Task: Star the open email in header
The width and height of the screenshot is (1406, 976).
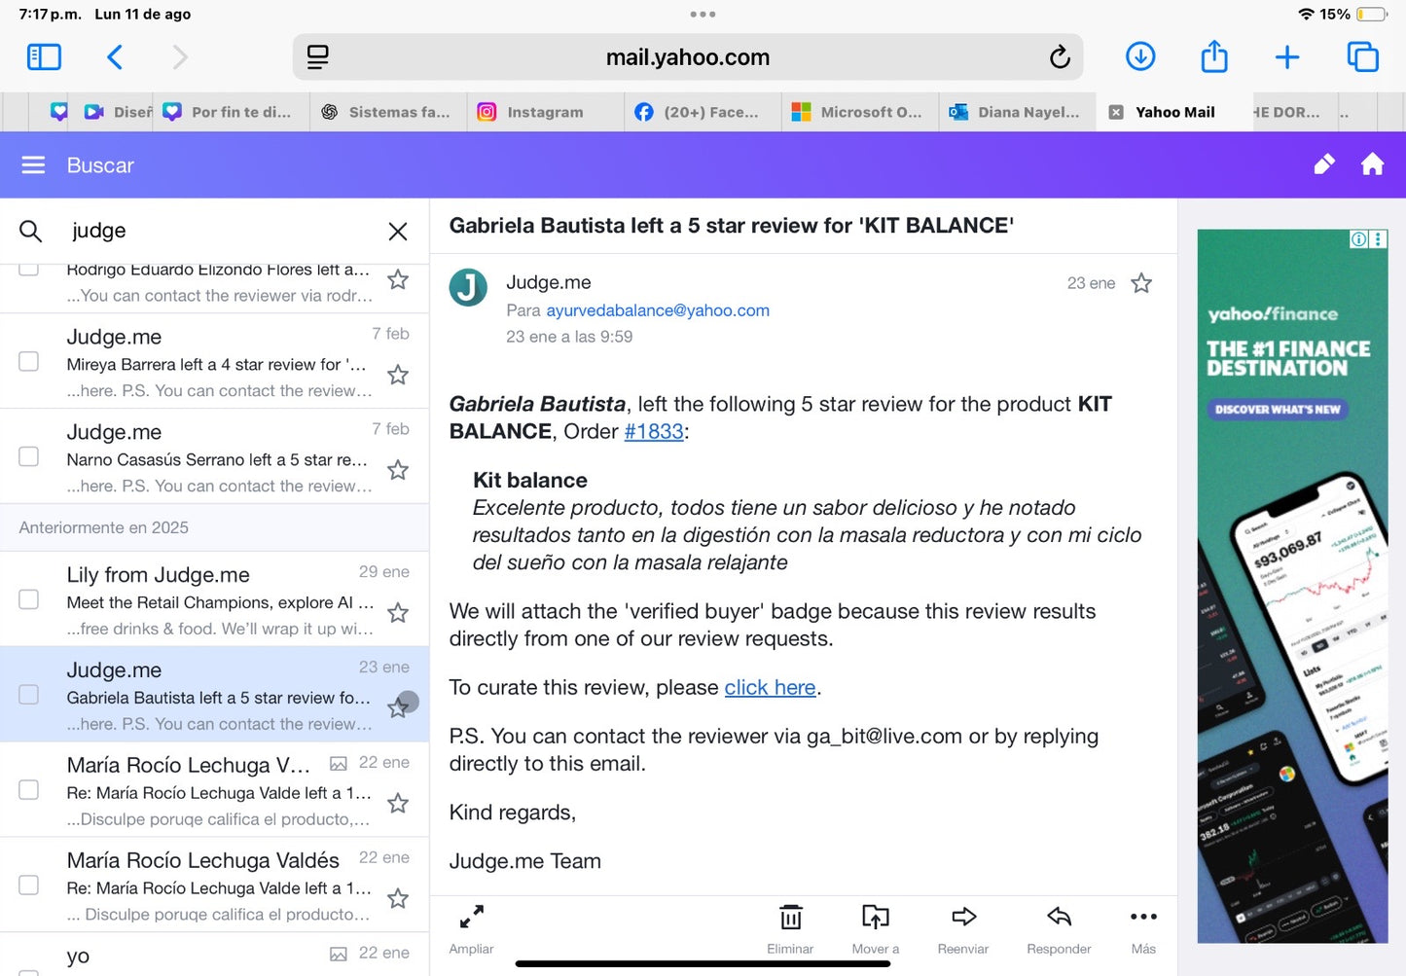Action: [x=1141, y=283]
